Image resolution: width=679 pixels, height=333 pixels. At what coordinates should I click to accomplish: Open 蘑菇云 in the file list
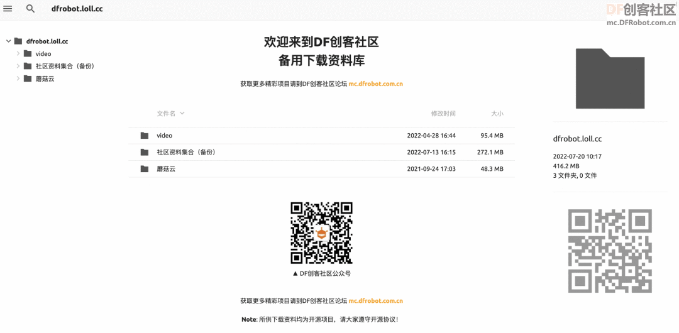point(166,169)
